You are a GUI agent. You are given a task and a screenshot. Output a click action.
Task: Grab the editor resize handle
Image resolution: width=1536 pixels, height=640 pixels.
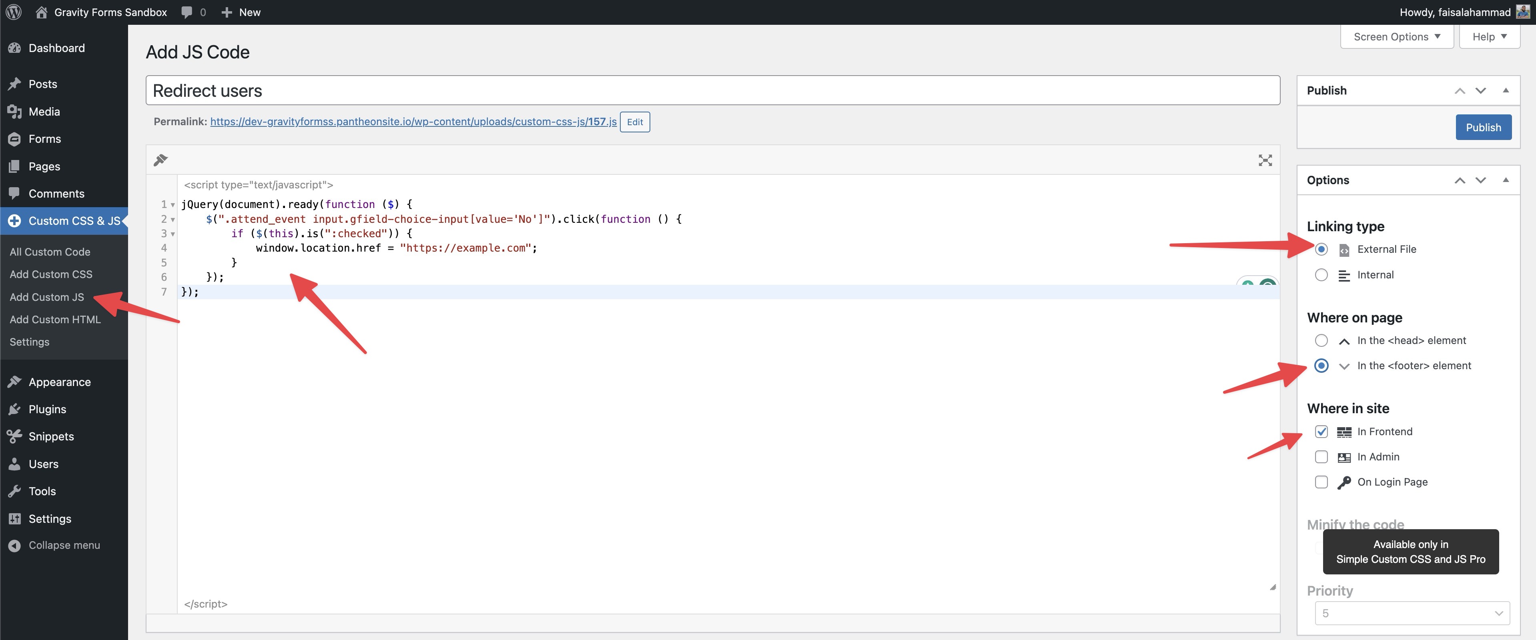(1273, 587)
